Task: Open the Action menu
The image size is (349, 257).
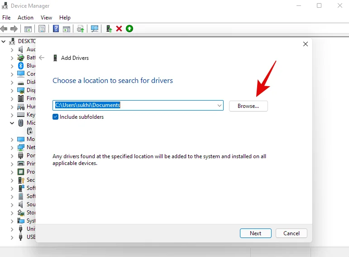Action: pos(26,18)
